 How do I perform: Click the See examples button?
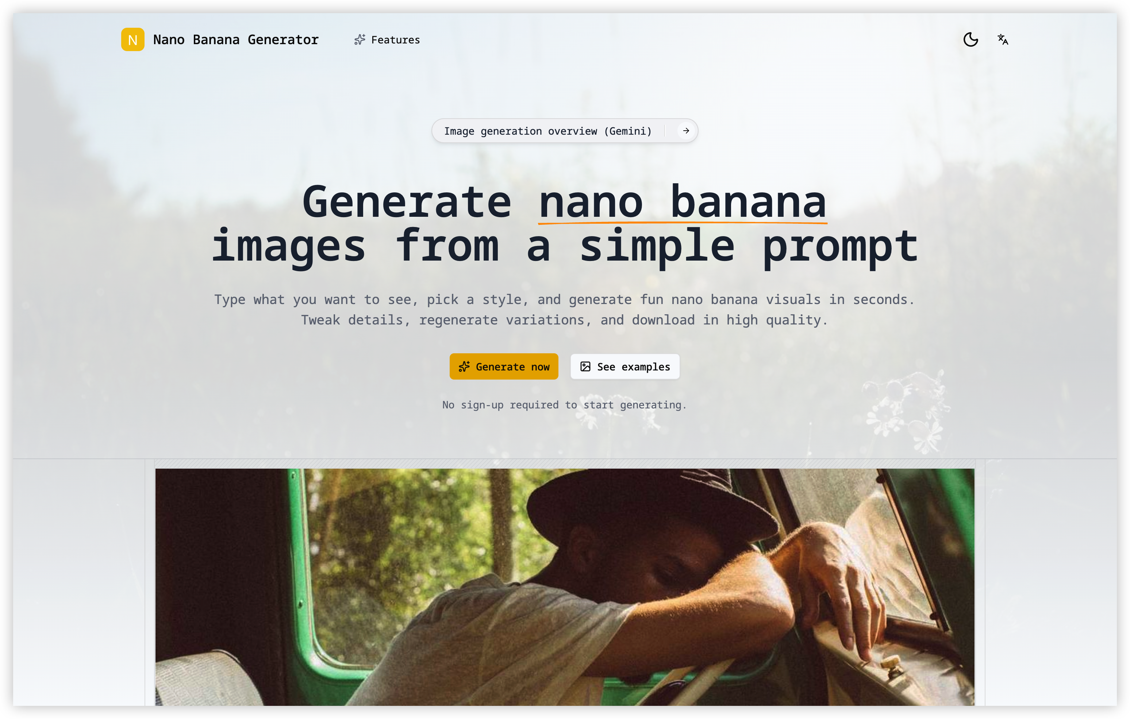pos(624,366)
